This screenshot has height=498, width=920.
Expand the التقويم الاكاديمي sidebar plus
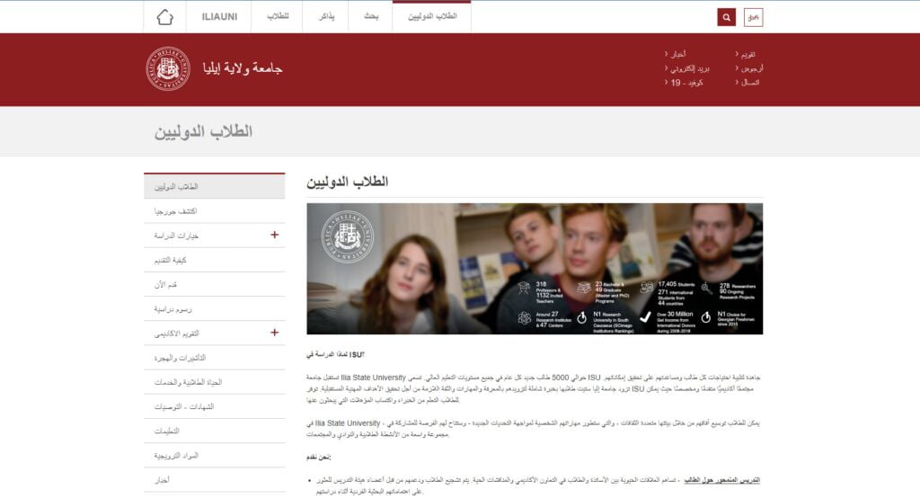click(275, 333)
